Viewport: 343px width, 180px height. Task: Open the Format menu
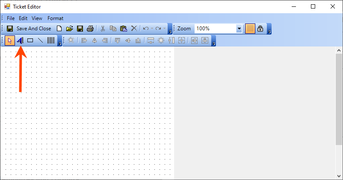55,18
